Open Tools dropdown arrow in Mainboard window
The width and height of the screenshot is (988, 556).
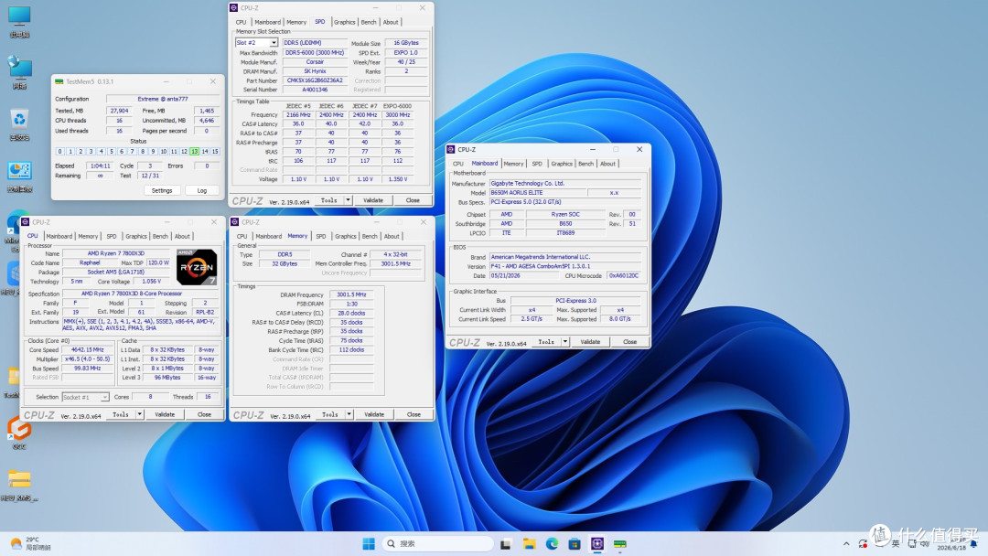565,342
